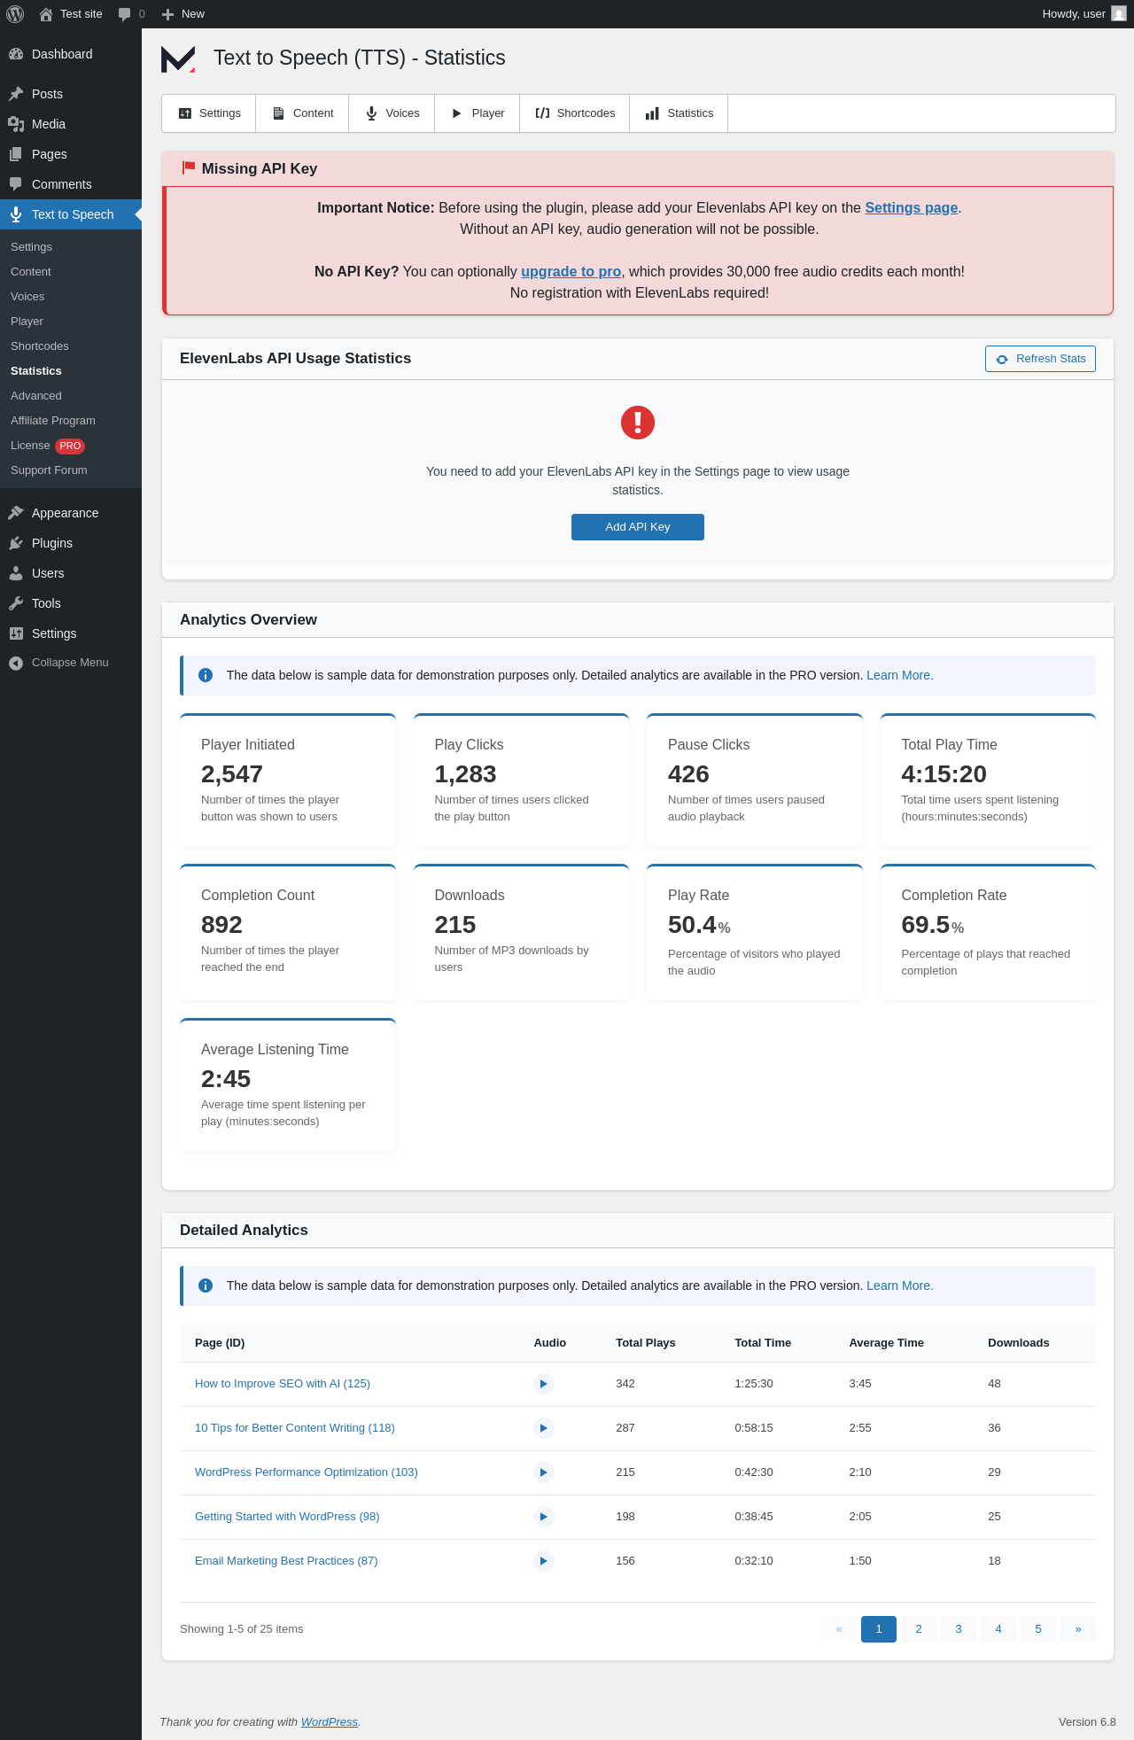The height and width of the screenshot is (1740, 1134).
Task: Click the plugin M logo
Action: click(178, 58)
